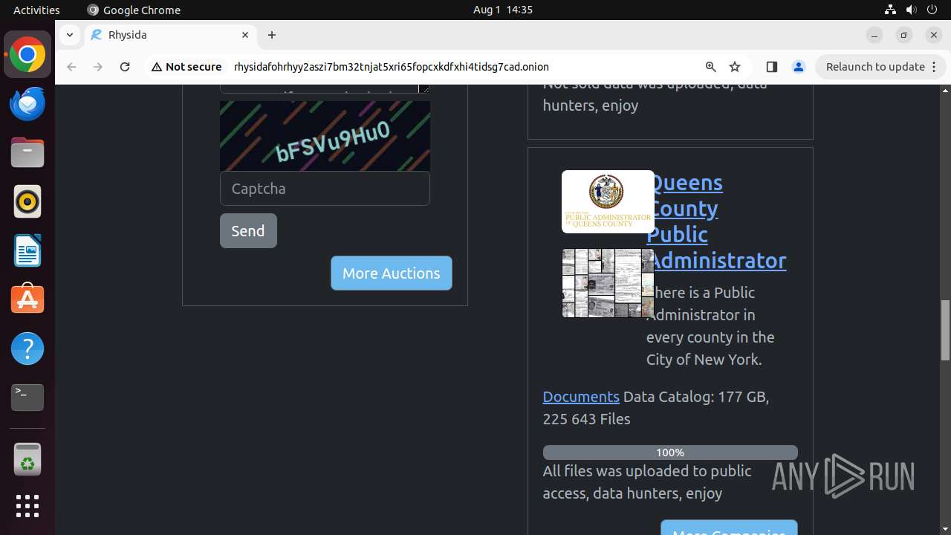951x535 pixels.
Task: Click the More Companies button
Action: (729, 528)
